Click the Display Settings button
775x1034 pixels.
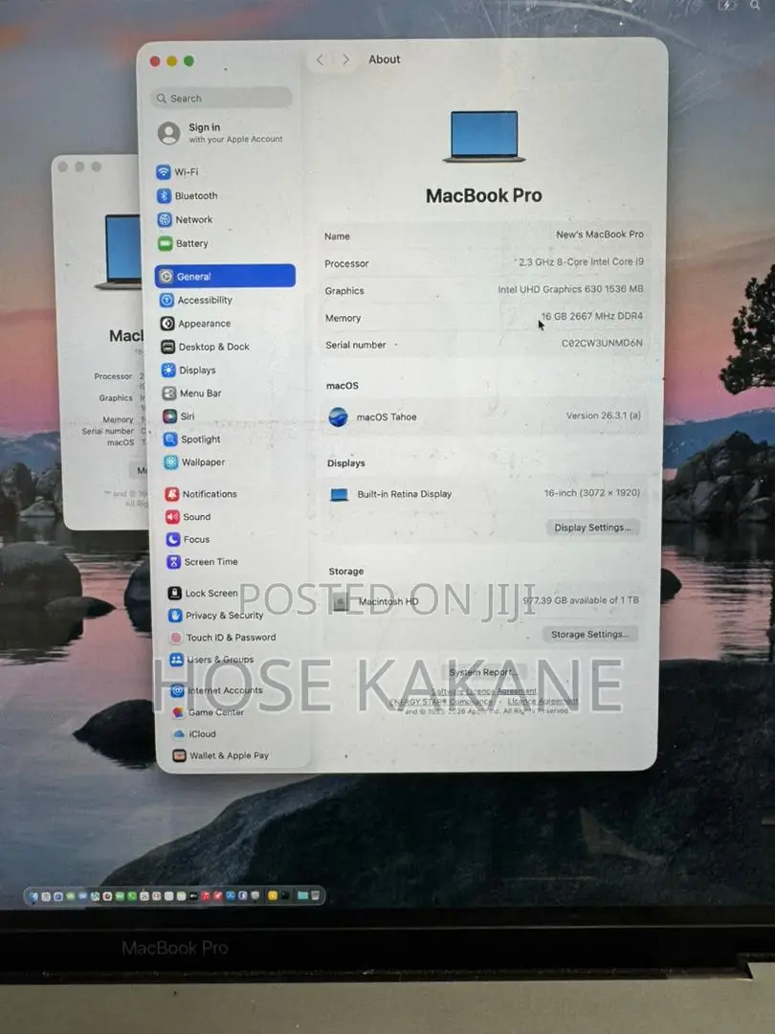(592, 528)
